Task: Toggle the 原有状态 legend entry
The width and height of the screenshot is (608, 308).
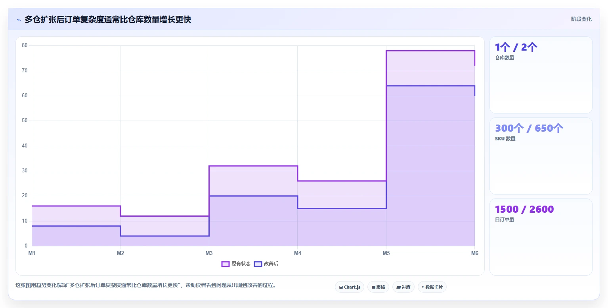Action: (x=236, y=264)
